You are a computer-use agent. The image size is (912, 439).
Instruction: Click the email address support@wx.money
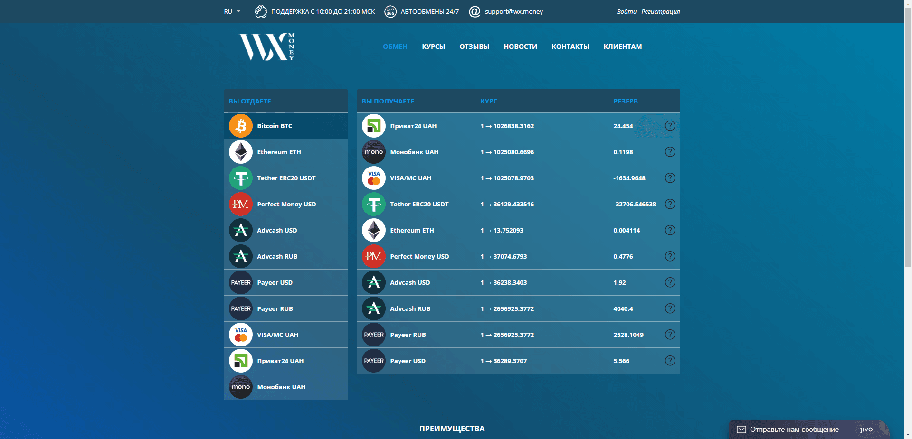click(513, 11)
